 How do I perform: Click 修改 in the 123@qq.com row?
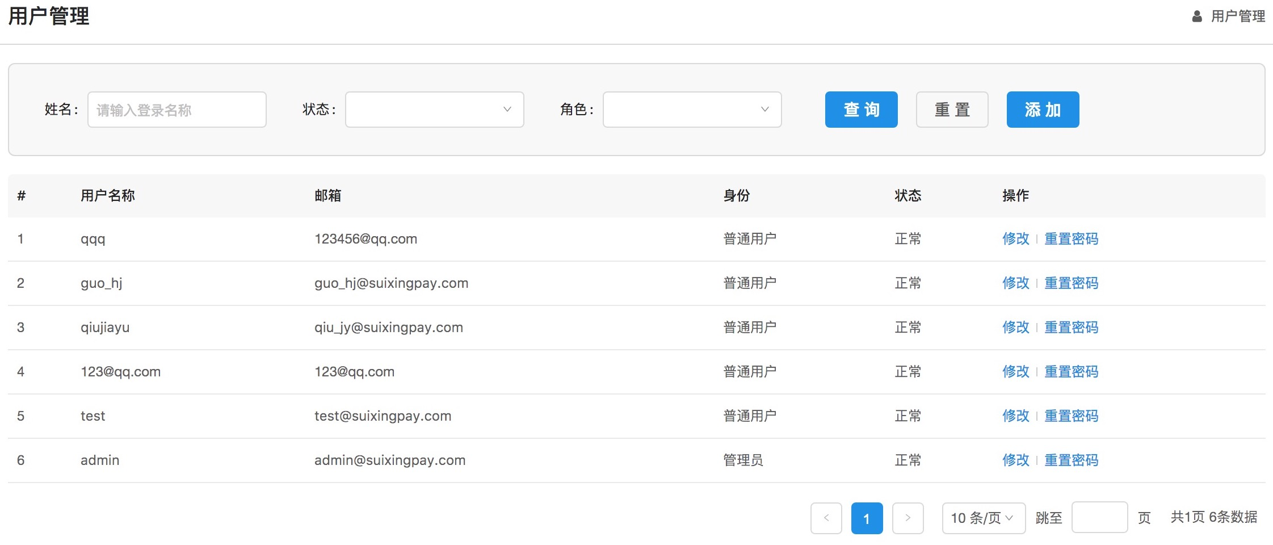(1016, 372)
